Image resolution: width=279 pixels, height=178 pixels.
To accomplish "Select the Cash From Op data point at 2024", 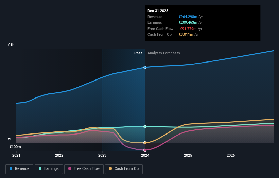I will click(x=145, y=143).
